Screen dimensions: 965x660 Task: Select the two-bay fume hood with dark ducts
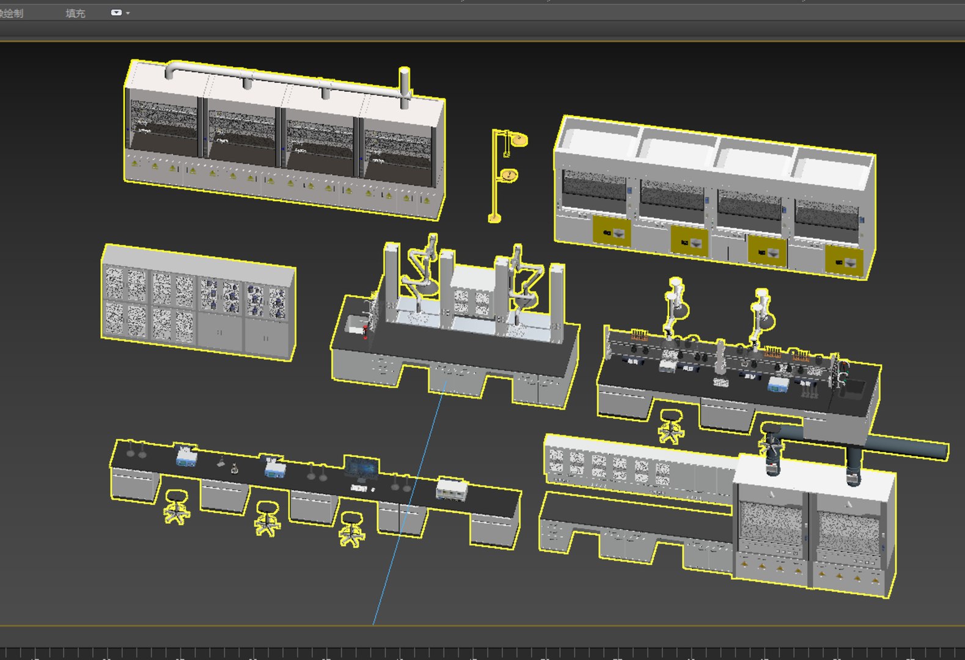[x=814, y=525]
